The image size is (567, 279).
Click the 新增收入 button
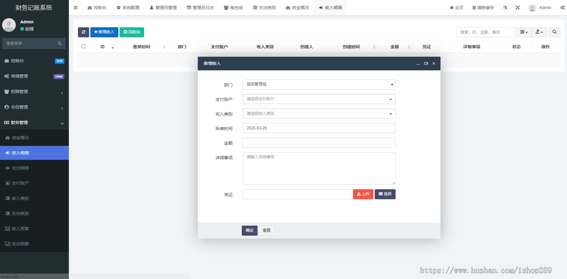pos(104,32)
